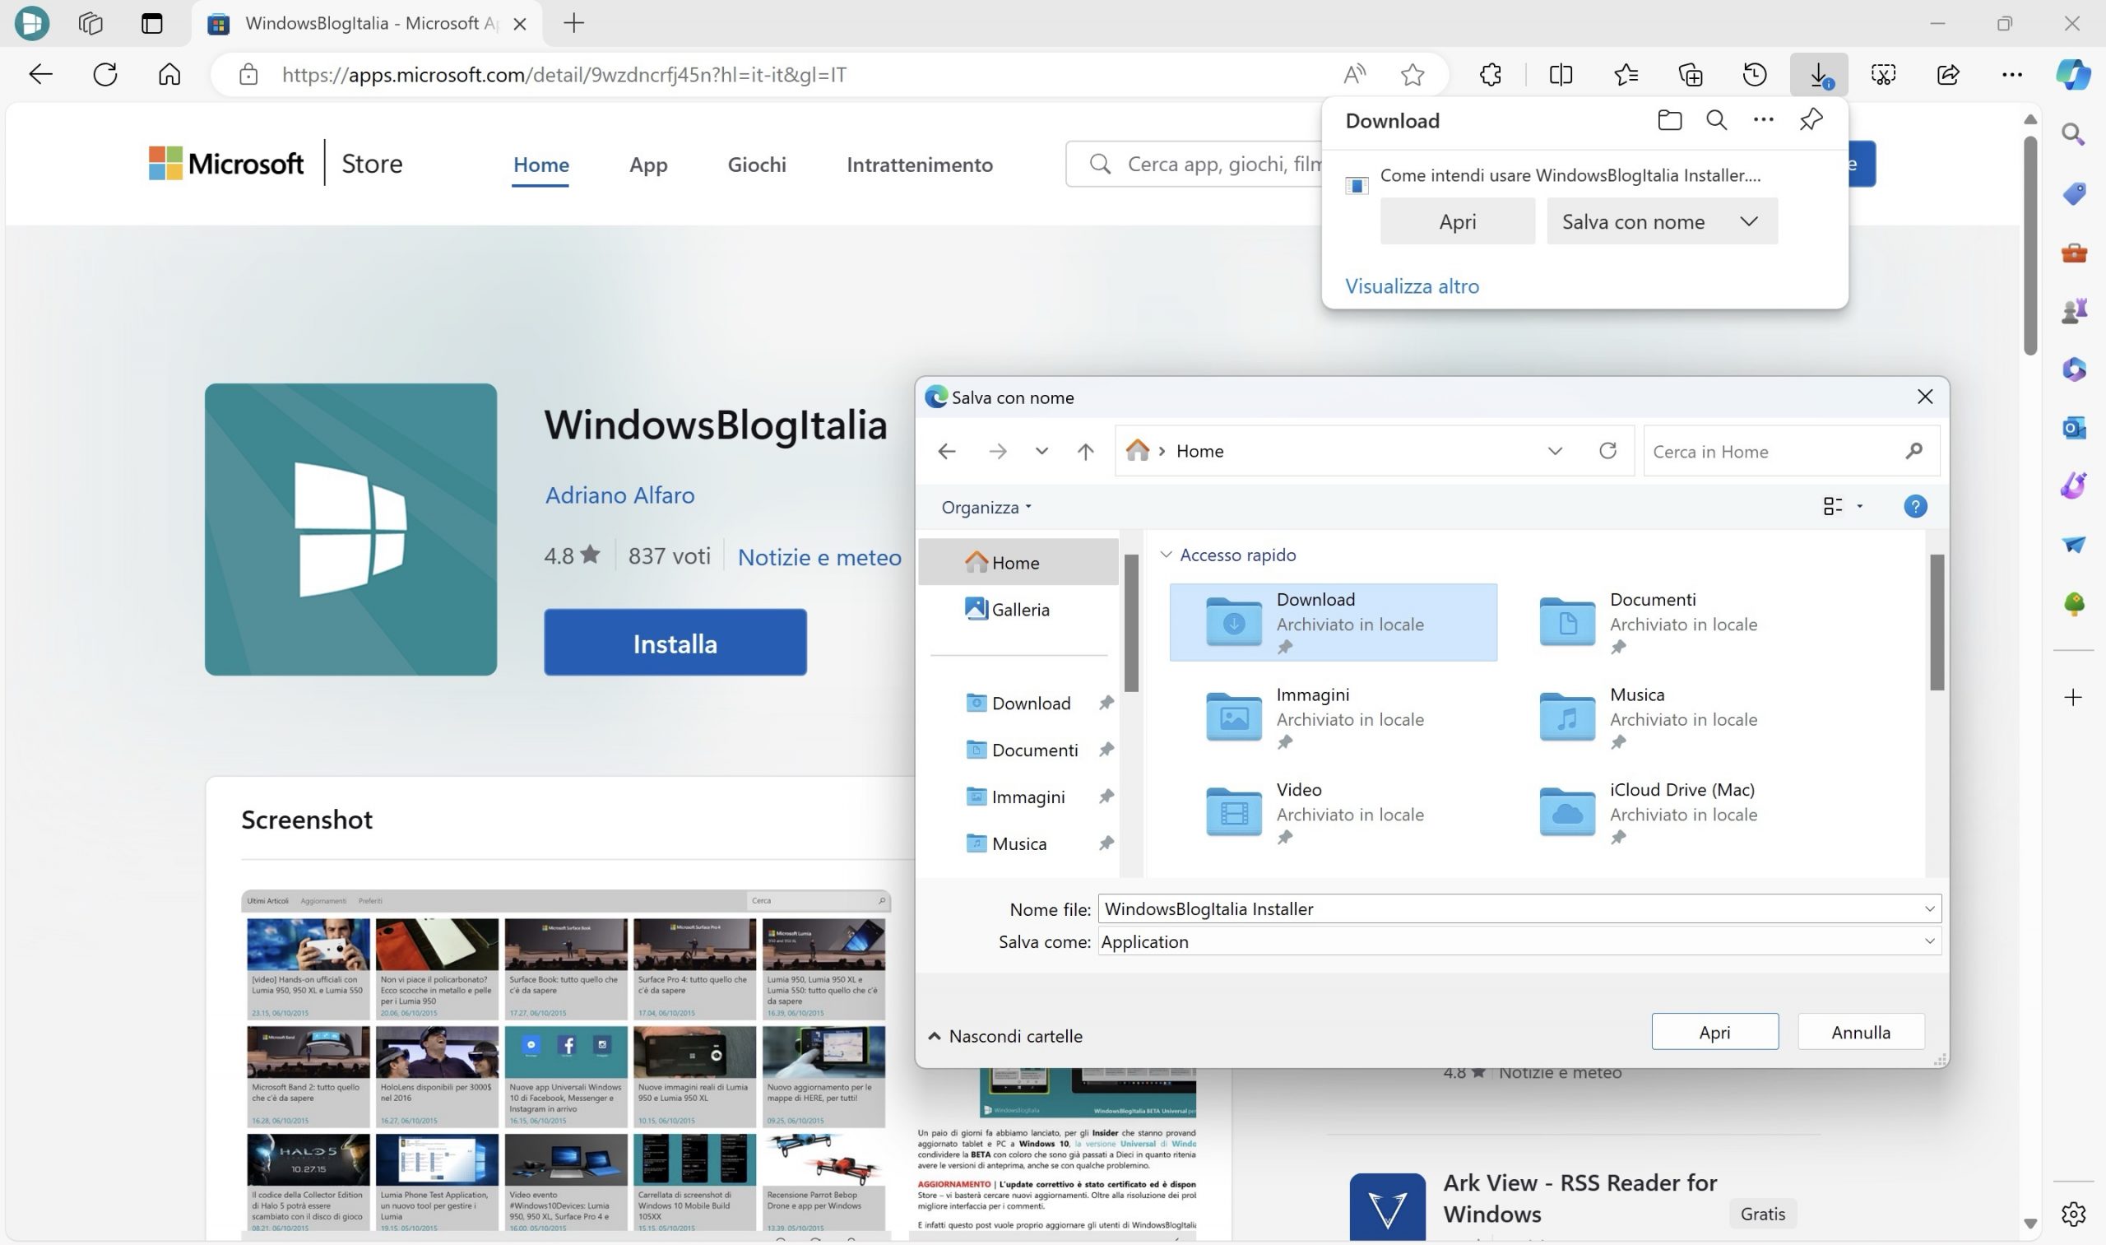Expand the Salva con nome dropdown arrow
Viewport: 2106px width, 1245px height.
pyautogui.click(x=1749, y=221)
